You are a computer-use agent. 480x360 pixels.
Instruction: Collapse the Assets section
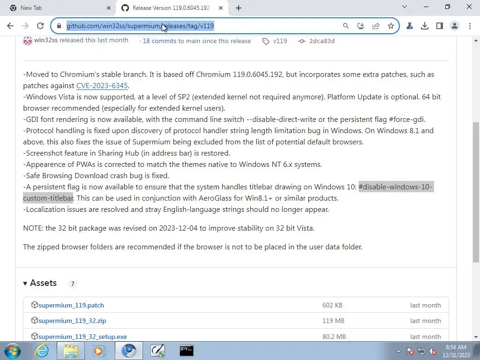(x=40, y=283)
